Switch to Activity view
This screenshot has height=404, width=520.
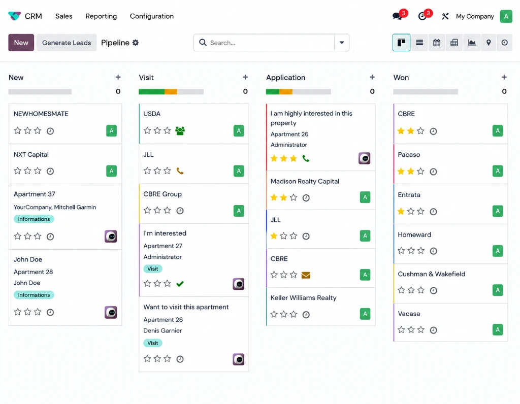click(504, 43)
